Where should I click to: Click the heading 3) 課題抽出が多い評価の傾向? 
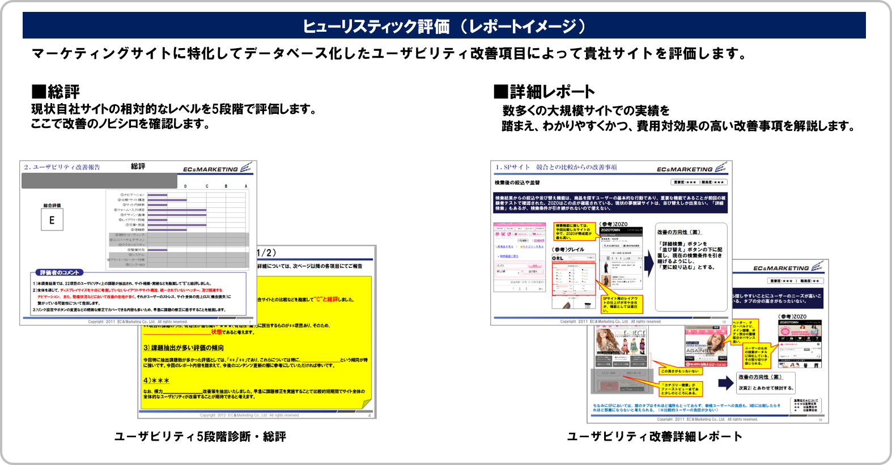184,348
